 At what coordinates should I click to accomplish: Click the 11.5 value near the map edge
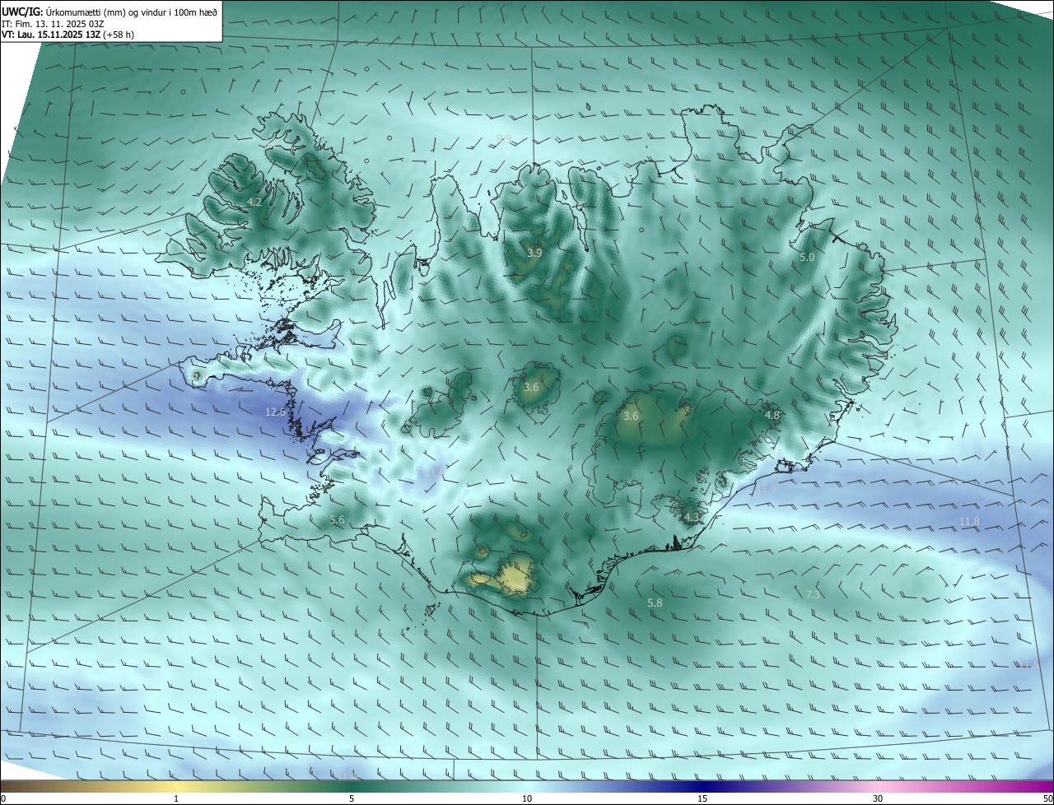coord(1029,664)
